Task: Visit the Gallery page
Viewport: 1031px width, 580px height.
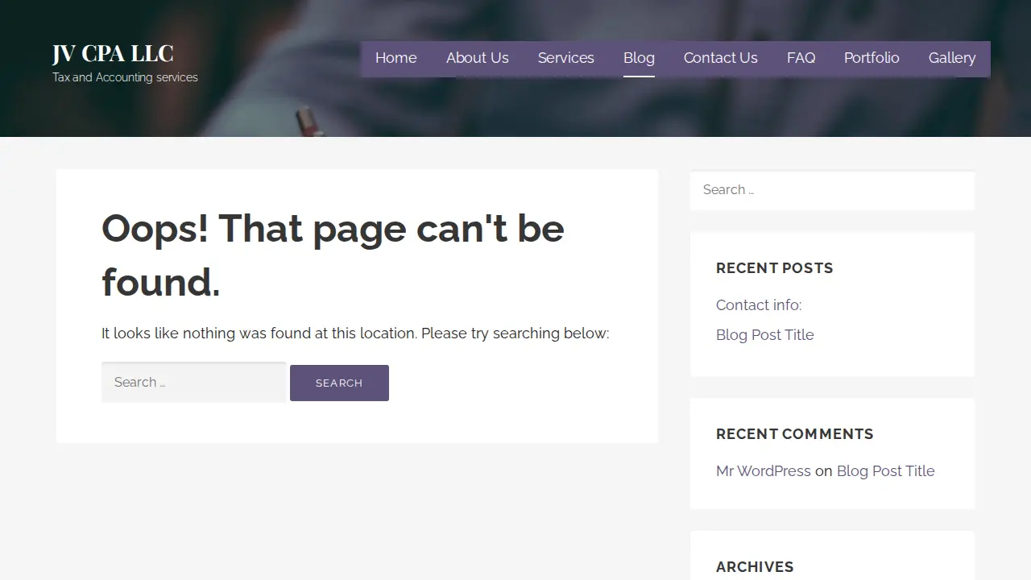Action: [x=952, y=58]
